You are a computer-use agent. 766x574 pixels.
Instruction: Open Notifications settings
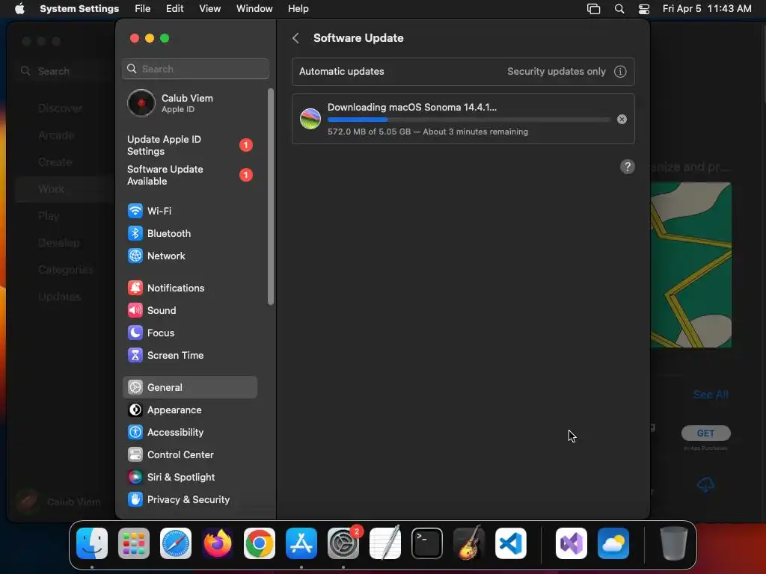pyautogui.click(x=189, y=288)
